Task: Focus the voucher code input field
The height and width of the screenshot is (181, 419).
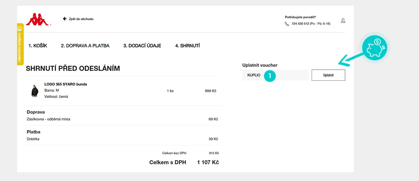Action: click(289, 75)
